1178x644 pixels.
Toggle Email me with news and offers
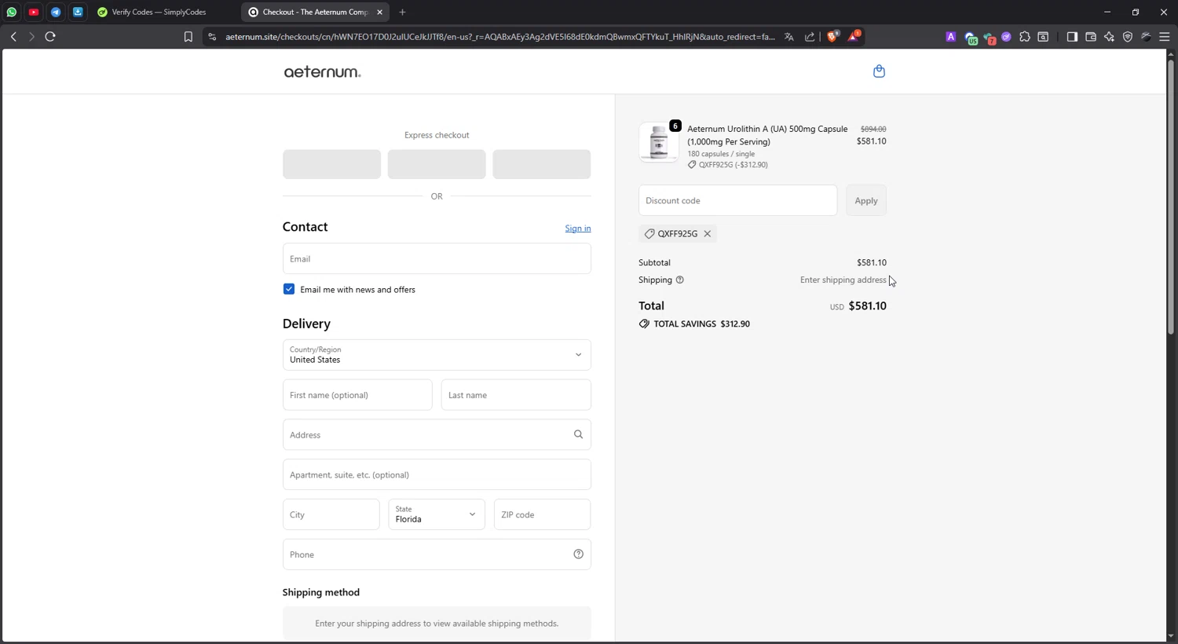[x=289, y=290]
